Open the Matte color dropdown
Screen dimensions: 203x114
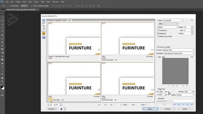click(192, 34)
